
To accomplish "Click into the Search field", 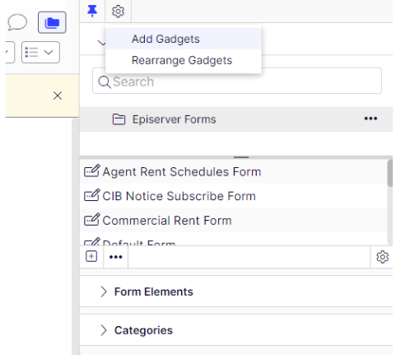I will [x=237, y=82].
